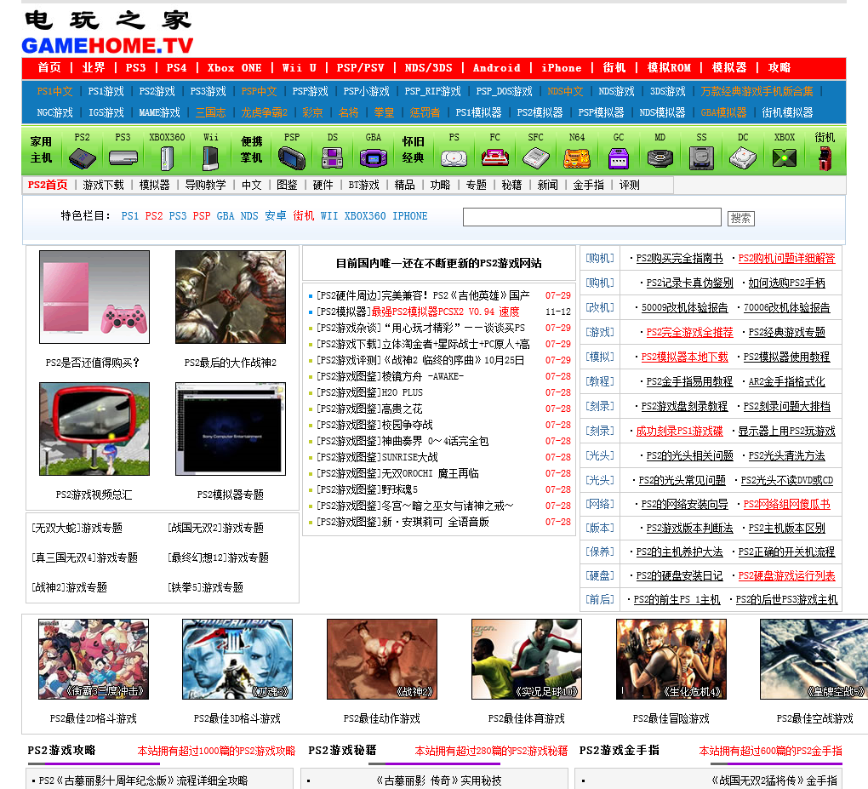Open 生化危机4 game thumbnail
This screenshot has height=789, width=868.
pos(671,659)
